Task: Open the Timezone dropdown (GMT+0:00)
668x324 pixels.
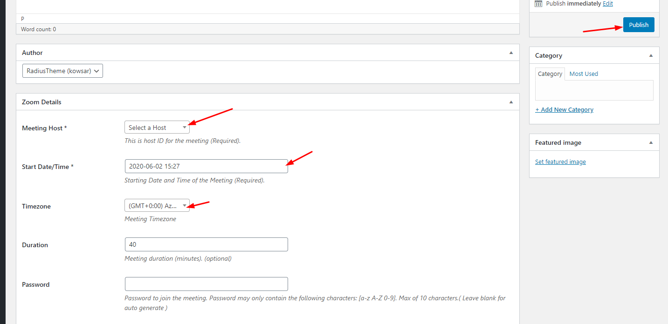Action: pos(157,206)
